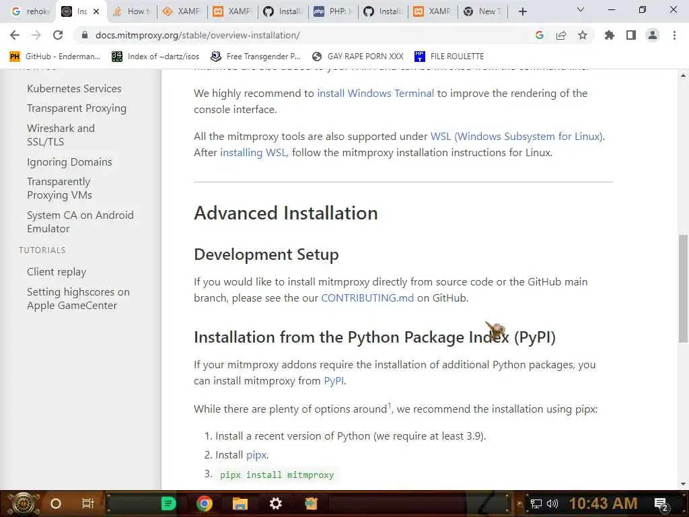Go back to the previous page
Viewport: 689px width, 517px height.
(x=15, y=35)
